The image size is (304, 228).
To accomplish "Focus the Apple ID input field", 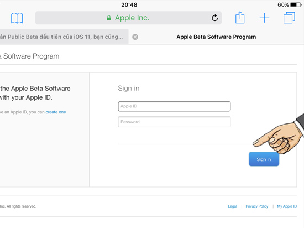I will pos(174,106).
